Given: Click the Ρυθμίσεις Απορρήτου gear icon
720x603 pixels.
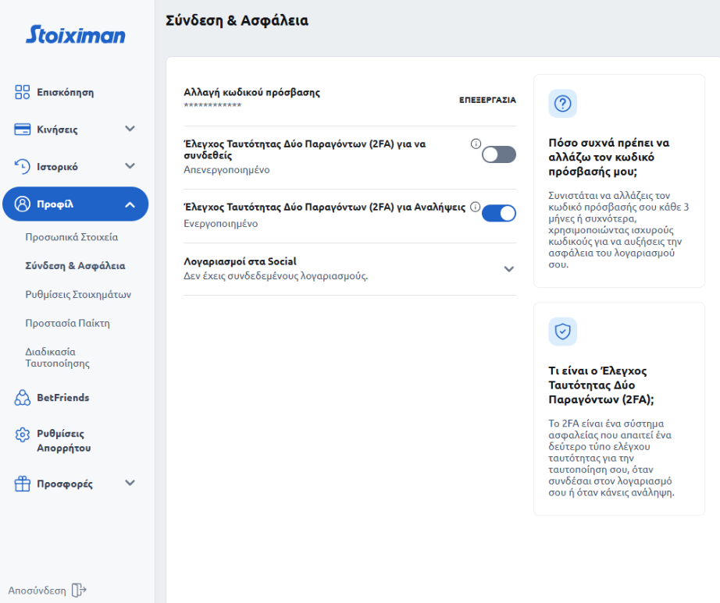Looking at the screenshot, I should (23, 435).
